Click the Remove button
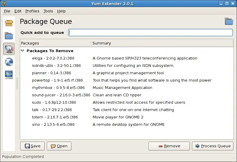237x162 pixels. tap(169, 146)
